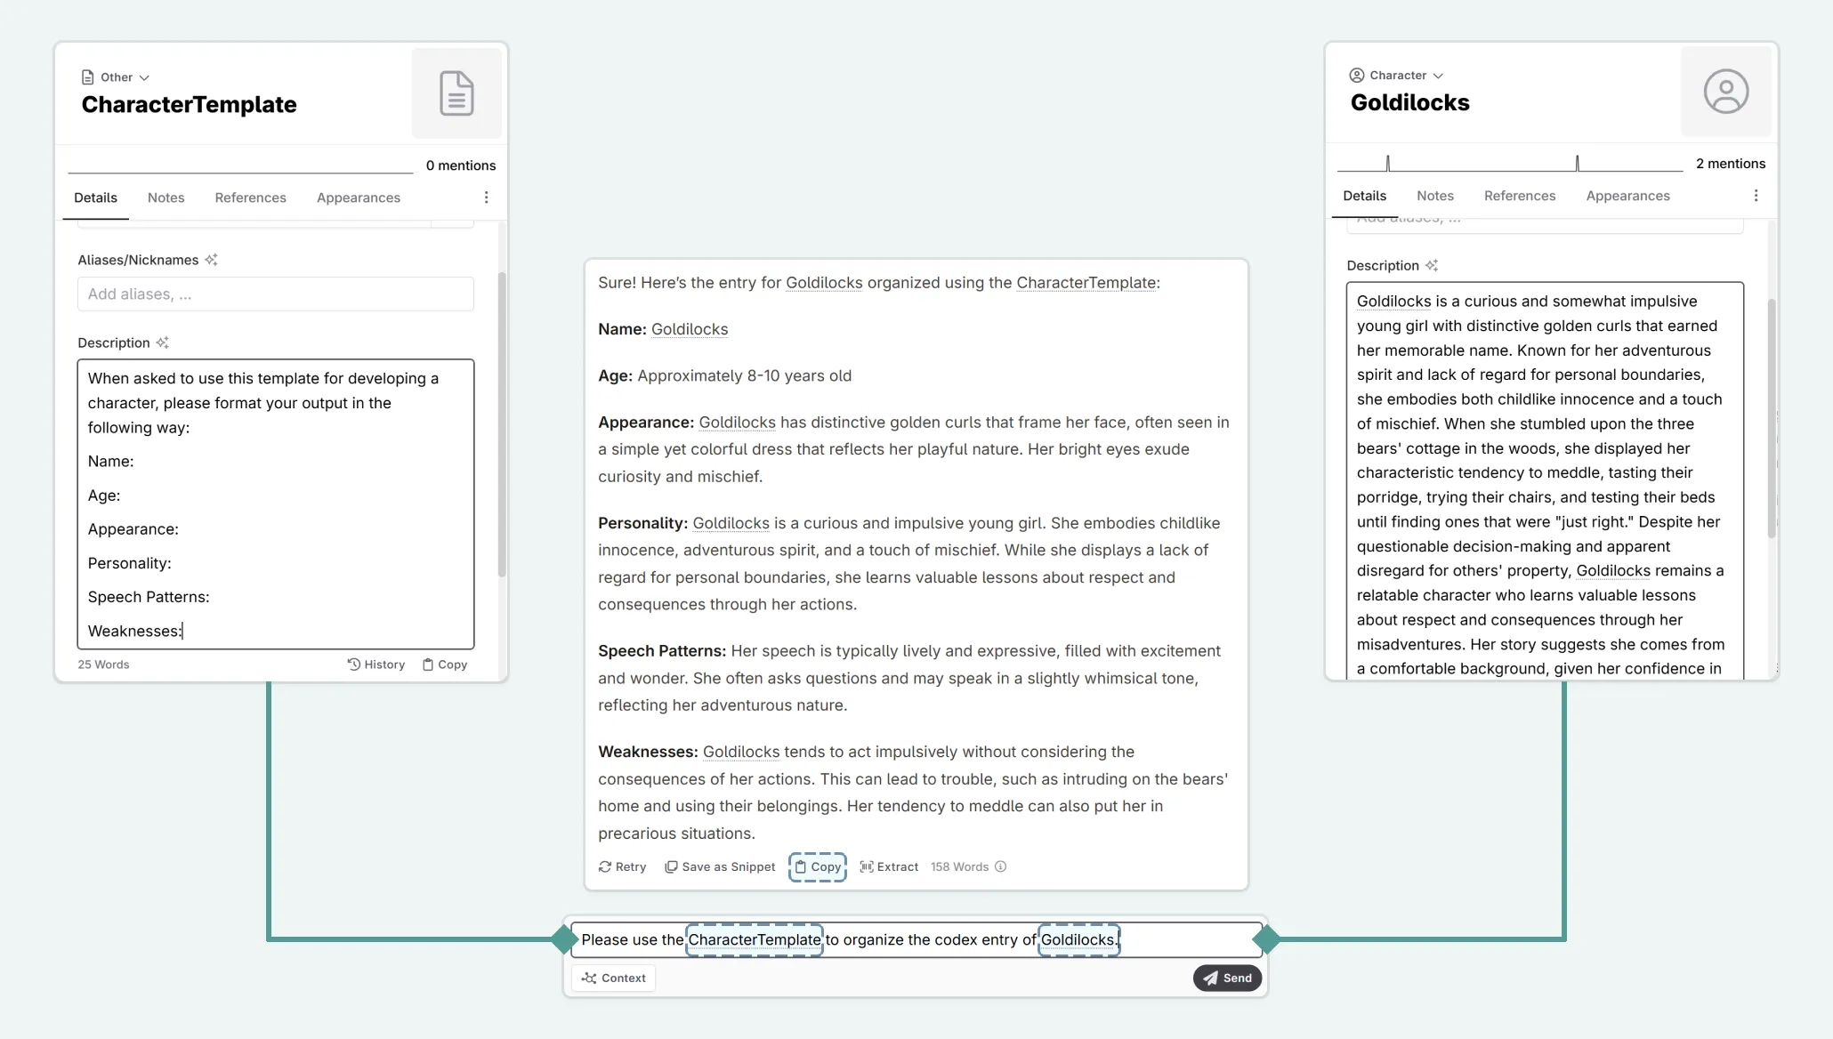Click the Copy icon in CharacterTemplate panel
Image resolution: width=1833 pixels, height=1039 pixels.
click(428, 663)
